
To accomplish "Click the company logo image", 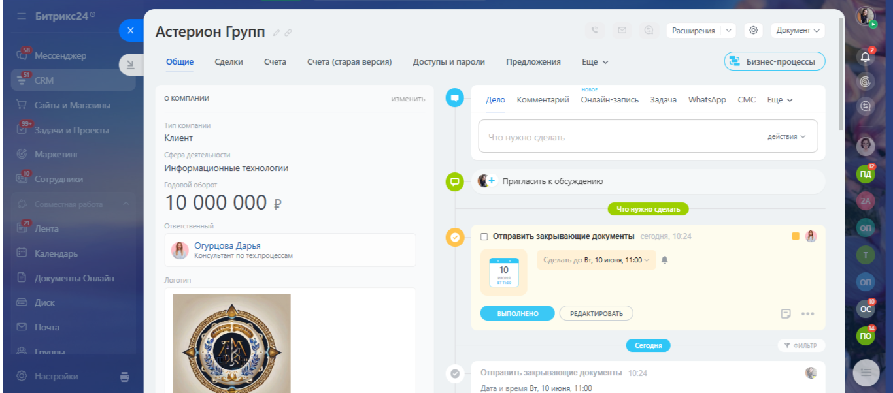I will click(x=231, y=343).
